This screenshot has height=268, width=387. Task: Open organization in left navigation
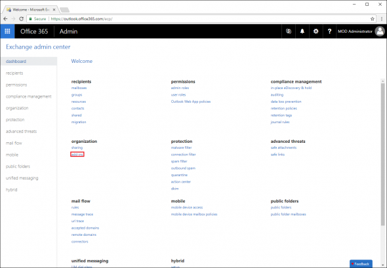(x=17, y=108)
